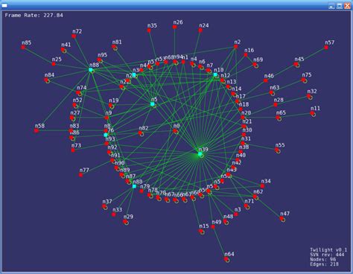The width and height of the screenshot is (353, 274).
Task: Select node n48
Action: 225,221
